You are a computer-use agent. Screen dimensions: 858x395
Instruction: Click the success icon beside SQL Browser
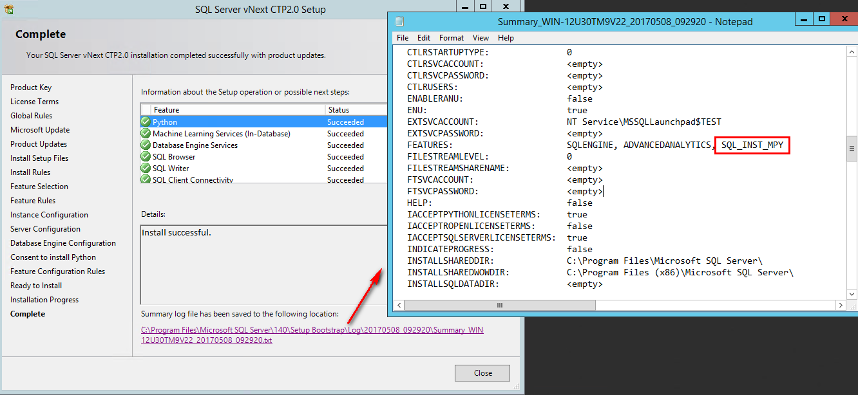[x=146, y=157]
